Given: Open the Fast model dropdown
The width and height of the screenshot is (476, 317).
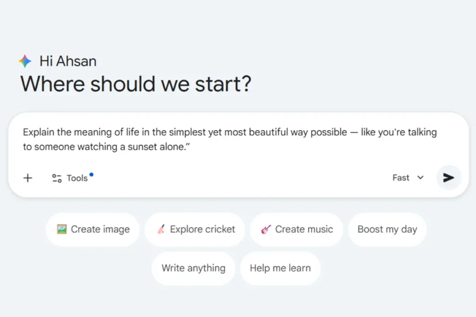Looking at the screenshot, I should [x=401, y=178].
